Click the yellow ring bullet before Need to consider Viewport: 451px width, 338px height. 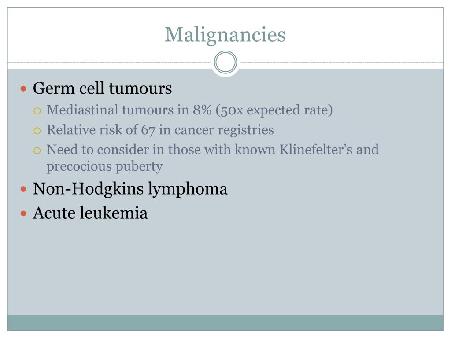(37, 151)
